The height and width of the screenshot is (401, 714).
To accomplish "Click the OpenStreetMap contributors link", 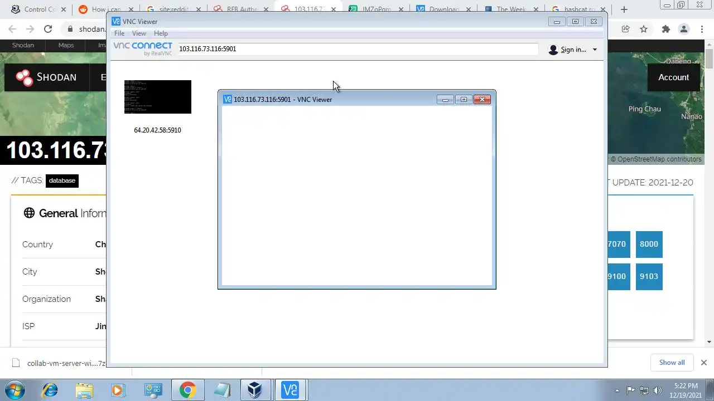I will pos(659,159).
